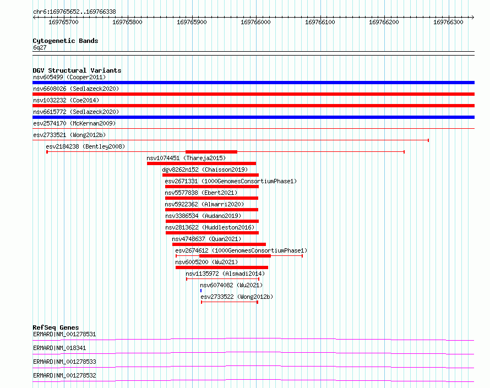
Task: Open nsv1074451 (Thareja2015) variant label
Action: [186, 158]
